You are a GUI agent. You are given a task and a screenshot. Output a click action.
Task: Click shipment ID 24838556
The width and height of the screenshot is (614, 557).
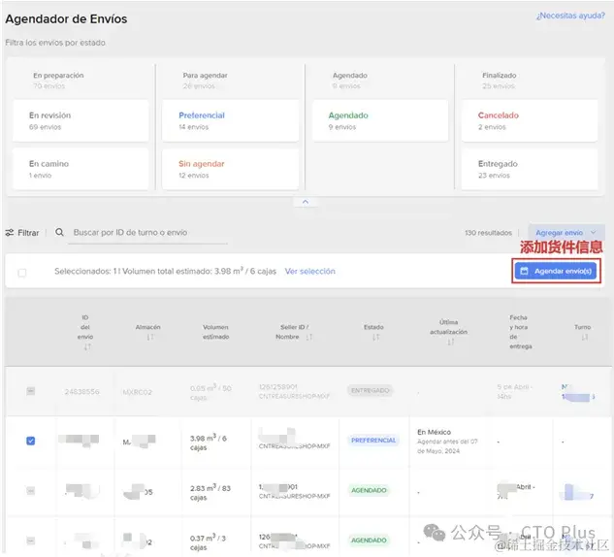pyautogui.click(x=81, y=392)
